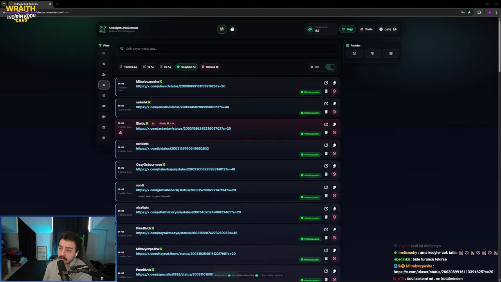Click the 20 Aç button

pos(165,67)
